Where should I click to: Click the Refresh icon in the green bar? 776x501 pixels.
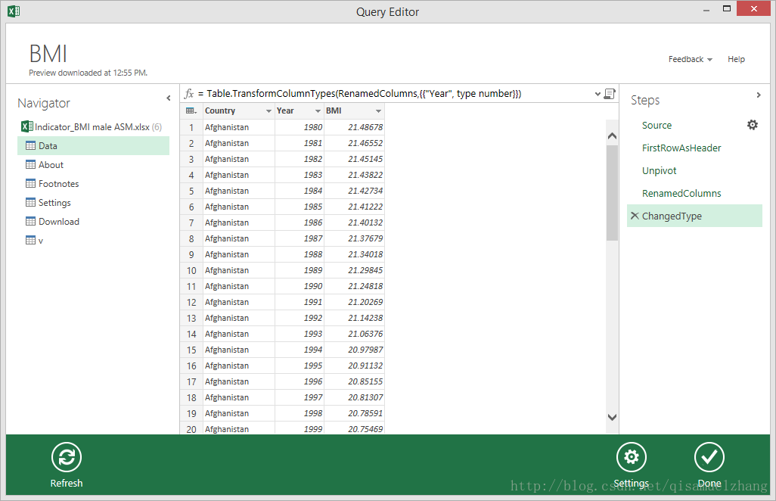pos(67,457)
